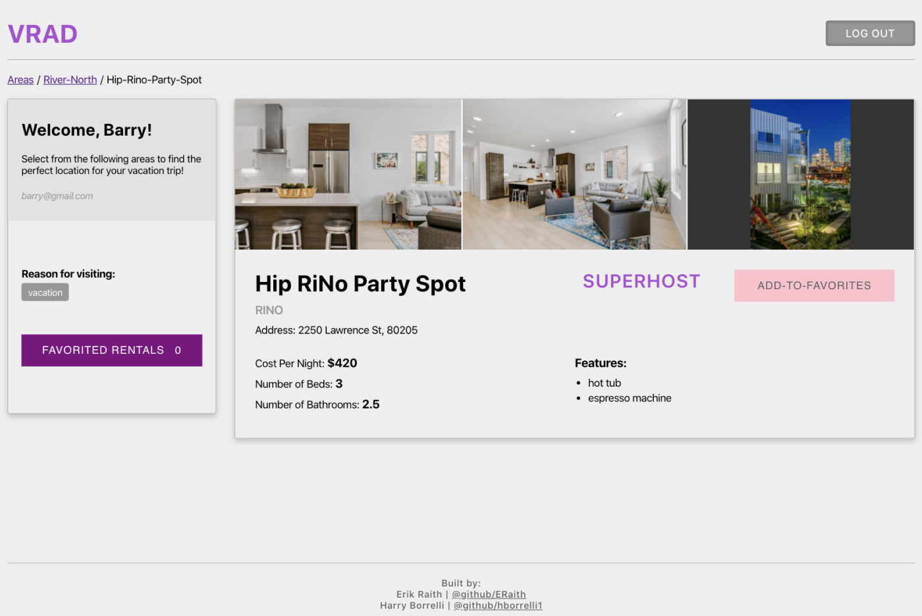Click the RINO area label
922x616 pixels.
tap(269, 310)
